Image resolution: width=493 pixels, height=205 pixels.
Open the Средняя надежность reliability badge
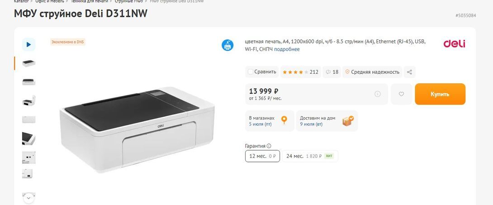[372, 72]
